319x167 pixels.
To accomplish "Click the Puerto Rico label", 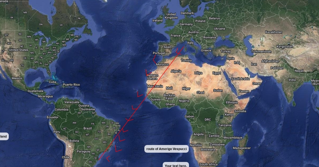I will 71,85.
